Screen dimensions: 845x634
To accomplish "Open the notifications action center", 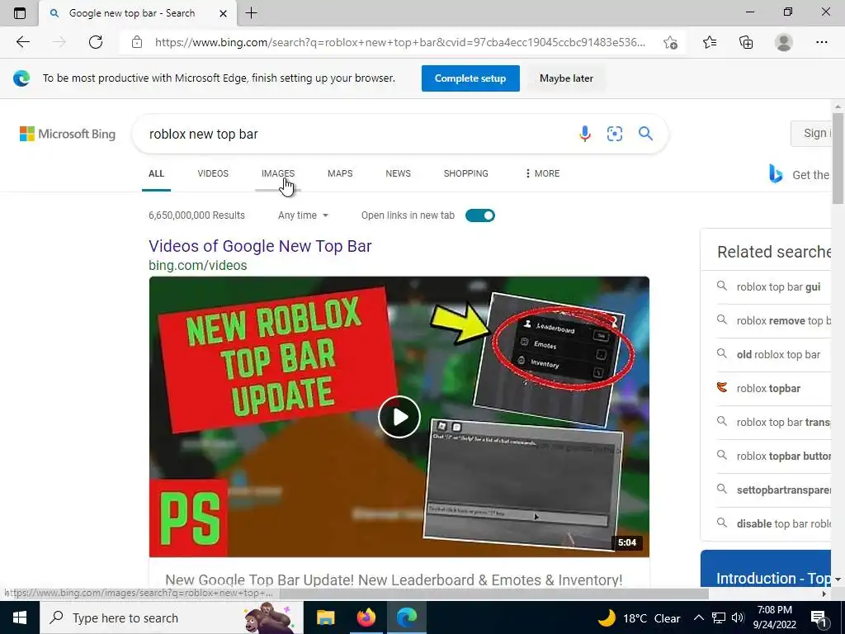I will (x=819, y=617).
